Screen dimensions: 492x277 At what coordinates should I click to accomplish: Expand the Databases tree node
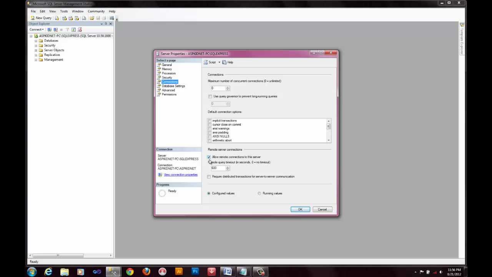(36, 40)
